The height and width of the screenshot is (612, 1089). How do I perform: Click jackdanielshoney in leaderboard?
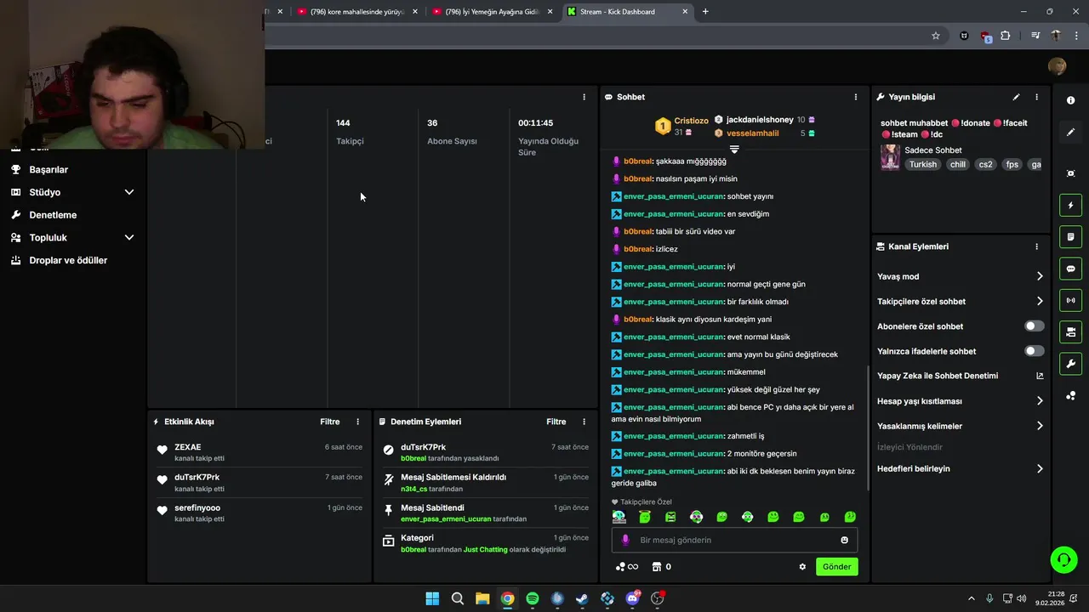(x=760, y=120)
